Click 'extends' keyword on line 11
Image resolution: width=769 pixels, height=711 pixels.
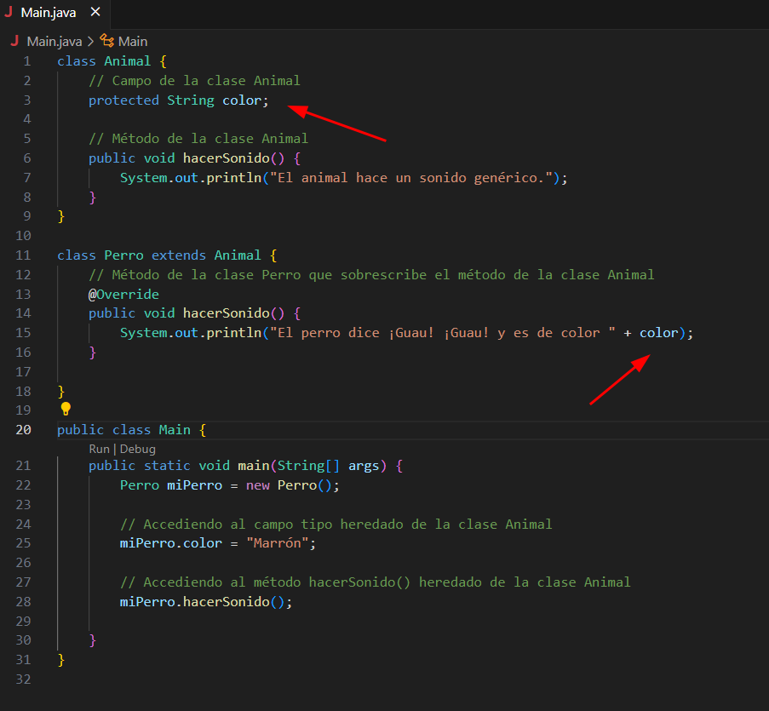click(x=179, y=255)
